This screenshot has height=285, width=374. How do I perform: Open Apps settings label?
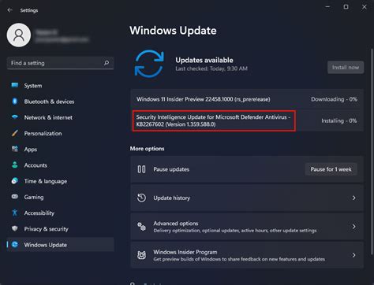[x=31, y=150]
